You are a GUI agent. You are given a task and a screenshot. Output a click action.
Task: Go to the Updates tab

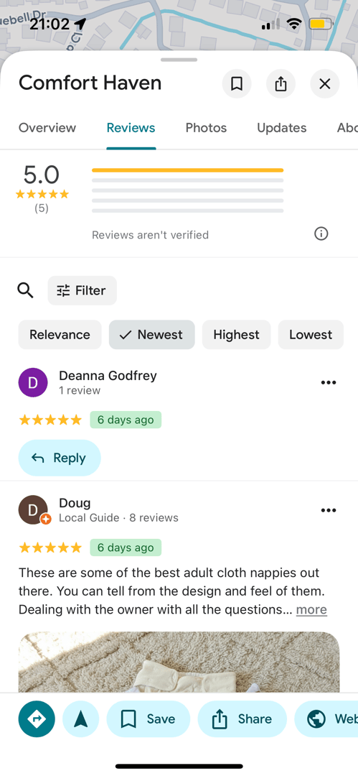pyautogui.click(x=282, y=128)
